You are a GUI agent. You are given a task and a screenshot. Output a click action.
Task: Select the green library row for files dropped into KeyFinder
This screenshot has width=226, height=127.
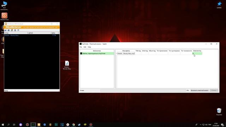pos(97,53)
